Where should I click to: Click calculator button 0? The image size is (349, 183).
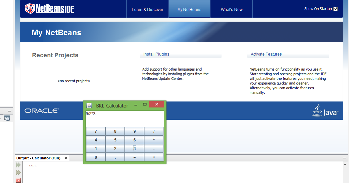(96, 157)
